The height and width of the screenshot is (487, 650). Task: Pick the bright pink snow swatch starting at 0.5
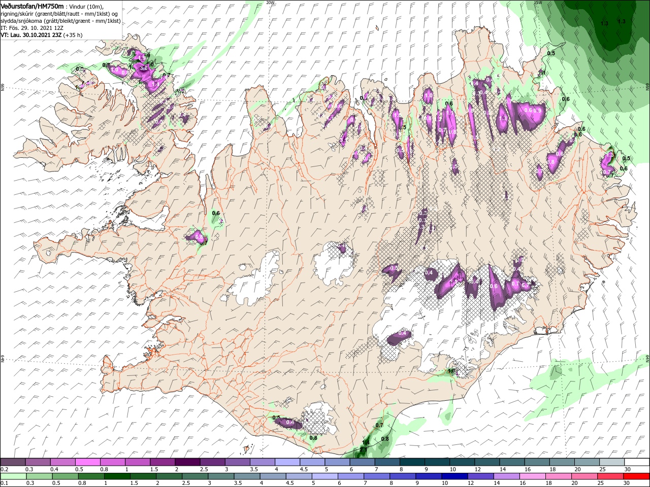[x=87, y=462]
